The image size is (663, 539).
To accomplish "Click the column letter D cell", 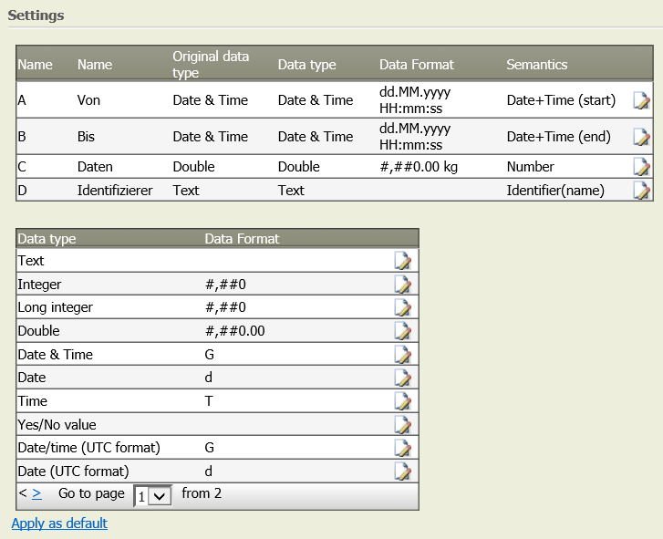I will 23,191.
